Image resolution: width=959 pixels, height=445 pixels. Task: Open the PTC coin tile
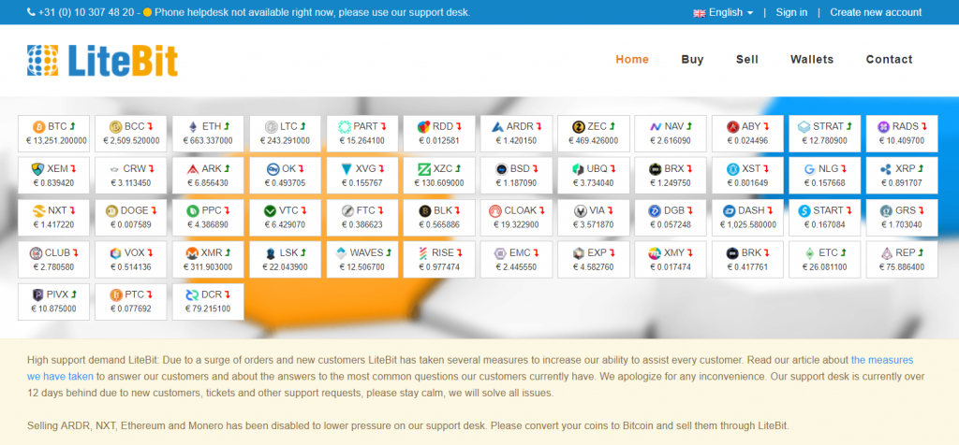(x=131, y=302)
